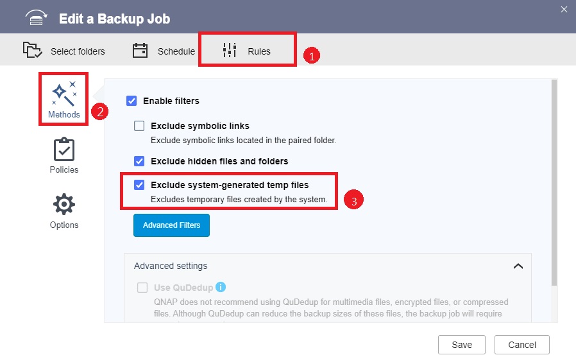Screen dimensions: 576x364
Task: Save the backup job changes
Action: tap(461, 345)
